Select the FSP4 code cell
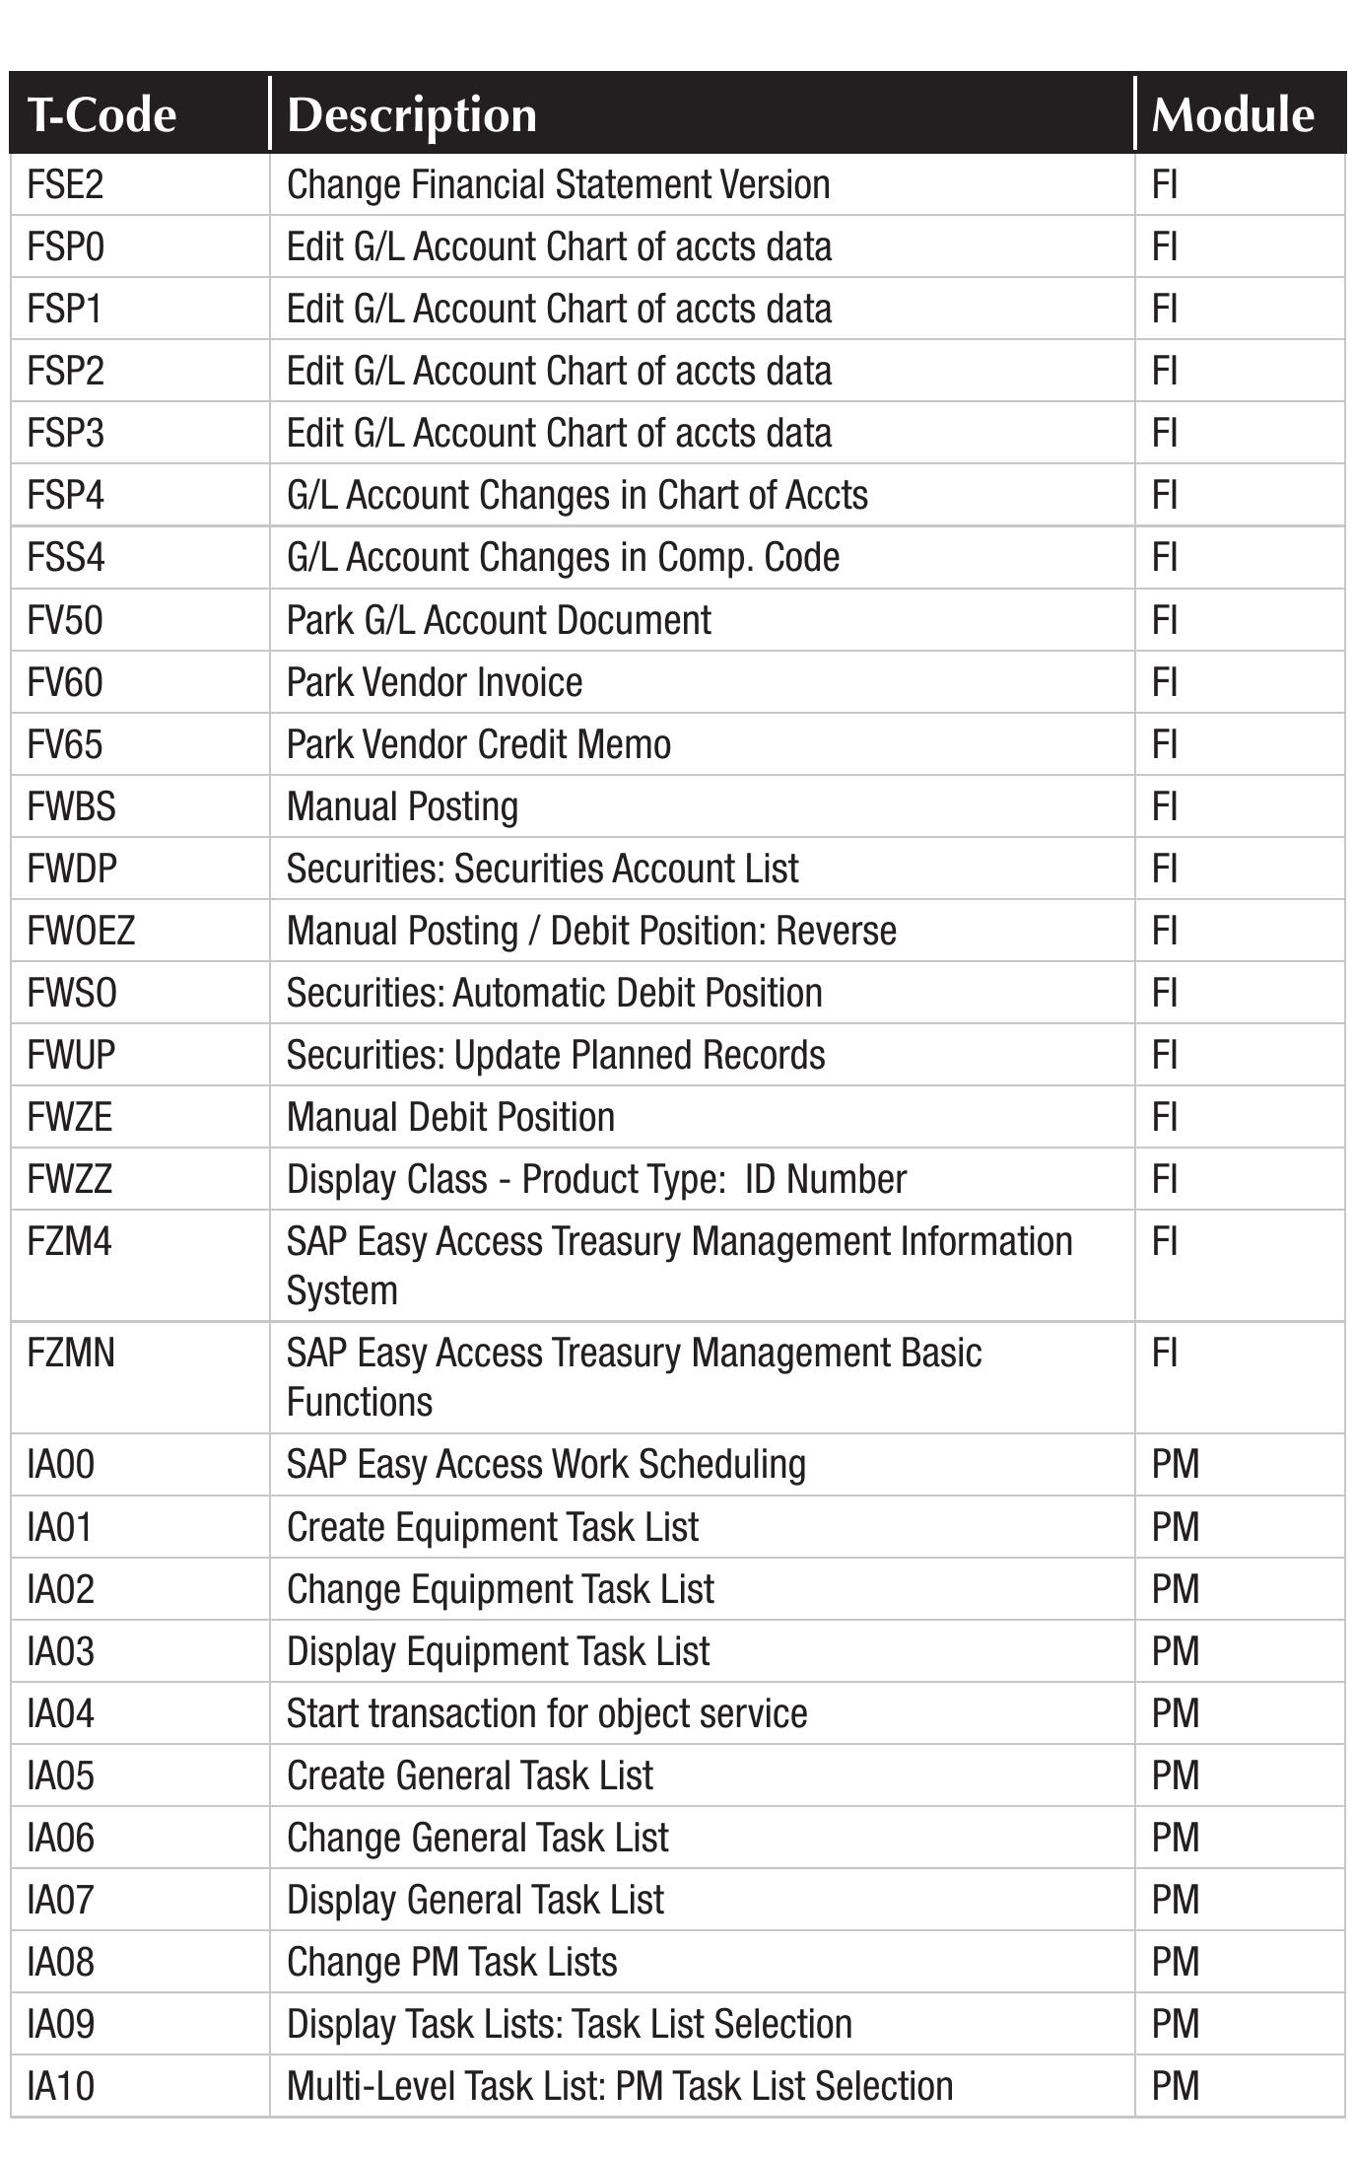This screenshot has width=1354, height=2157. coord(65,495)
